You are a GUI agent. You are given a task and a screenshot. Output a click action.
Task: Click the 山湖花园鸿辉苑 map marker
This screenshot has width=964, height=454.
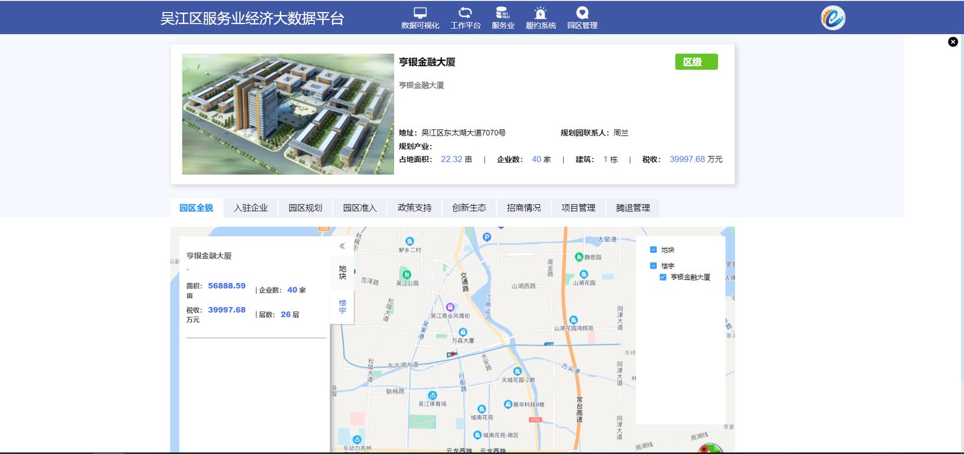point(574,320)
